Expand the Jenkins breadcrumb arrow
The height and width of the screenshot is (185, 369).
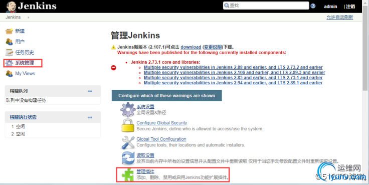pos(29,18)
